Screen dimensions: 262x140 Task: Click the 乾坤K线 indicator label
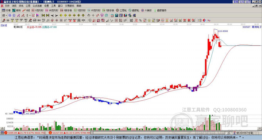(x=18, y=27)
